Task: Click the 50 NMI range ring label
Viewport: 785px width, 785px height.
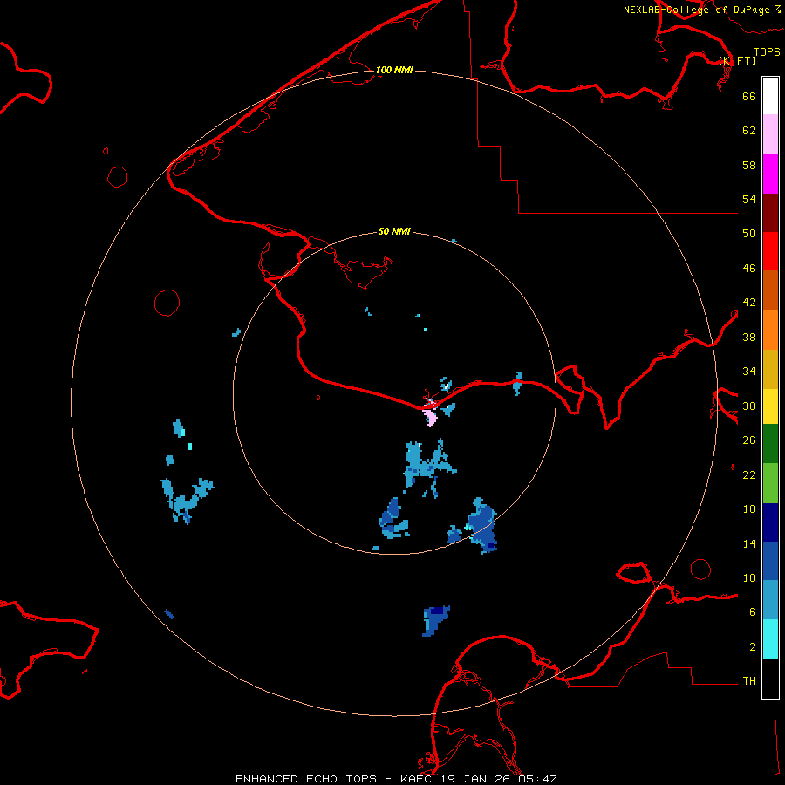Action: (394, 231)
